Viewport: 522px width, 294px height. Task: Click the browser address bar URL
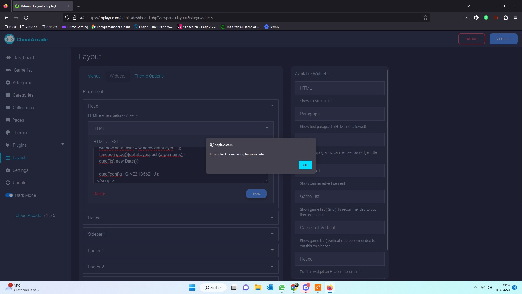(x=150, y=18)
